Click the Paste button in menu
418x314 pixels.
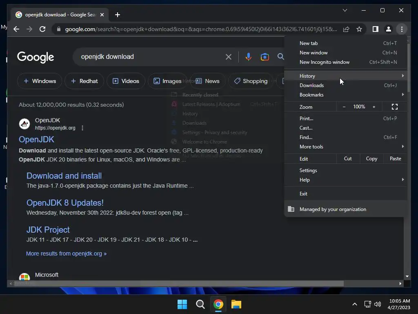coord(395,159)
